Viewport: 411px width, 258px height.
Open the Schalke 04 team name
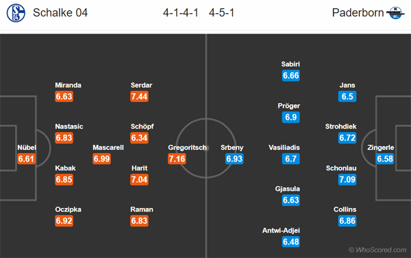[x=60, y=12]
